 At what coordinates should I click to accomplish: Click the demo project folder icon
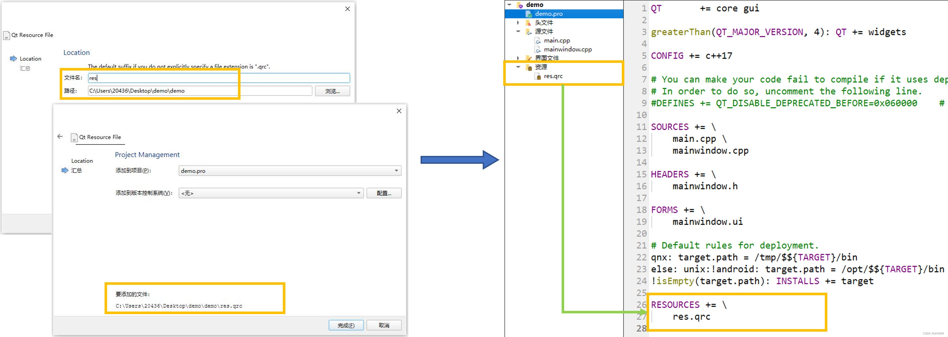520,5
